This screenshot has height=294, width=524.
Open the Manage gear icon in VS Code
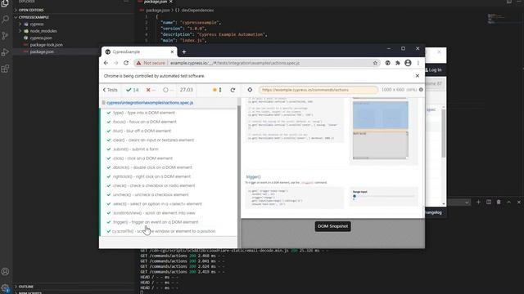pos(5,288)
